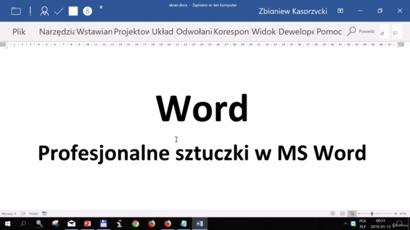
Task: Click the taskbar search magnifier icon
Action: pyautogui.click(x=23, y=224)
